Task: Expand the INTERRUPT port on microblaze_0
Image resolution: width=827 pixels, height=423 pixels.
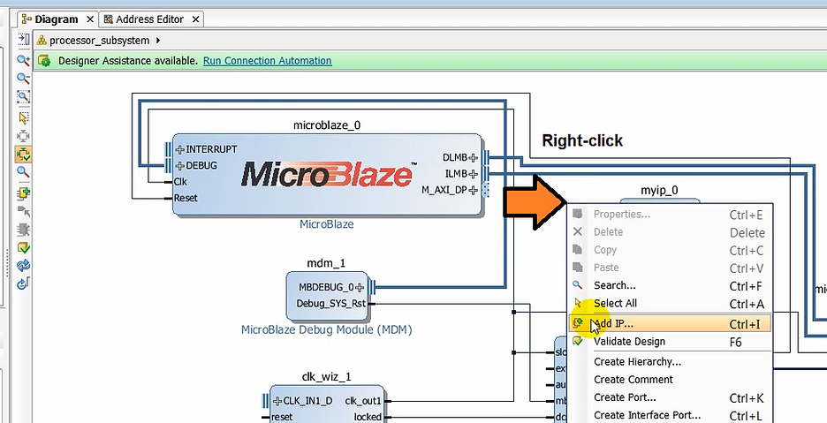Action: click(x=180, y=149)
